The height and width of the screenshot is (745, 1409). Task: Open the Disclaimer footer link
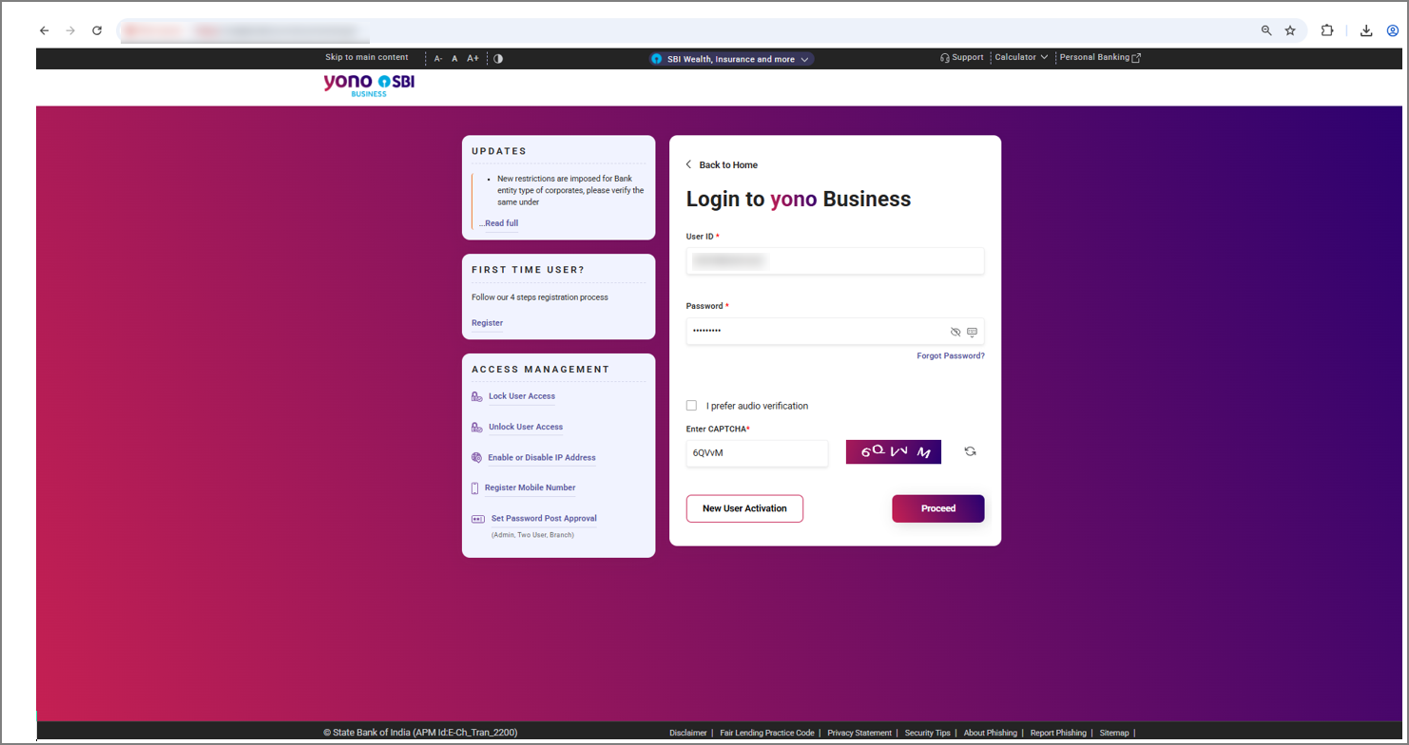[687, 733]
